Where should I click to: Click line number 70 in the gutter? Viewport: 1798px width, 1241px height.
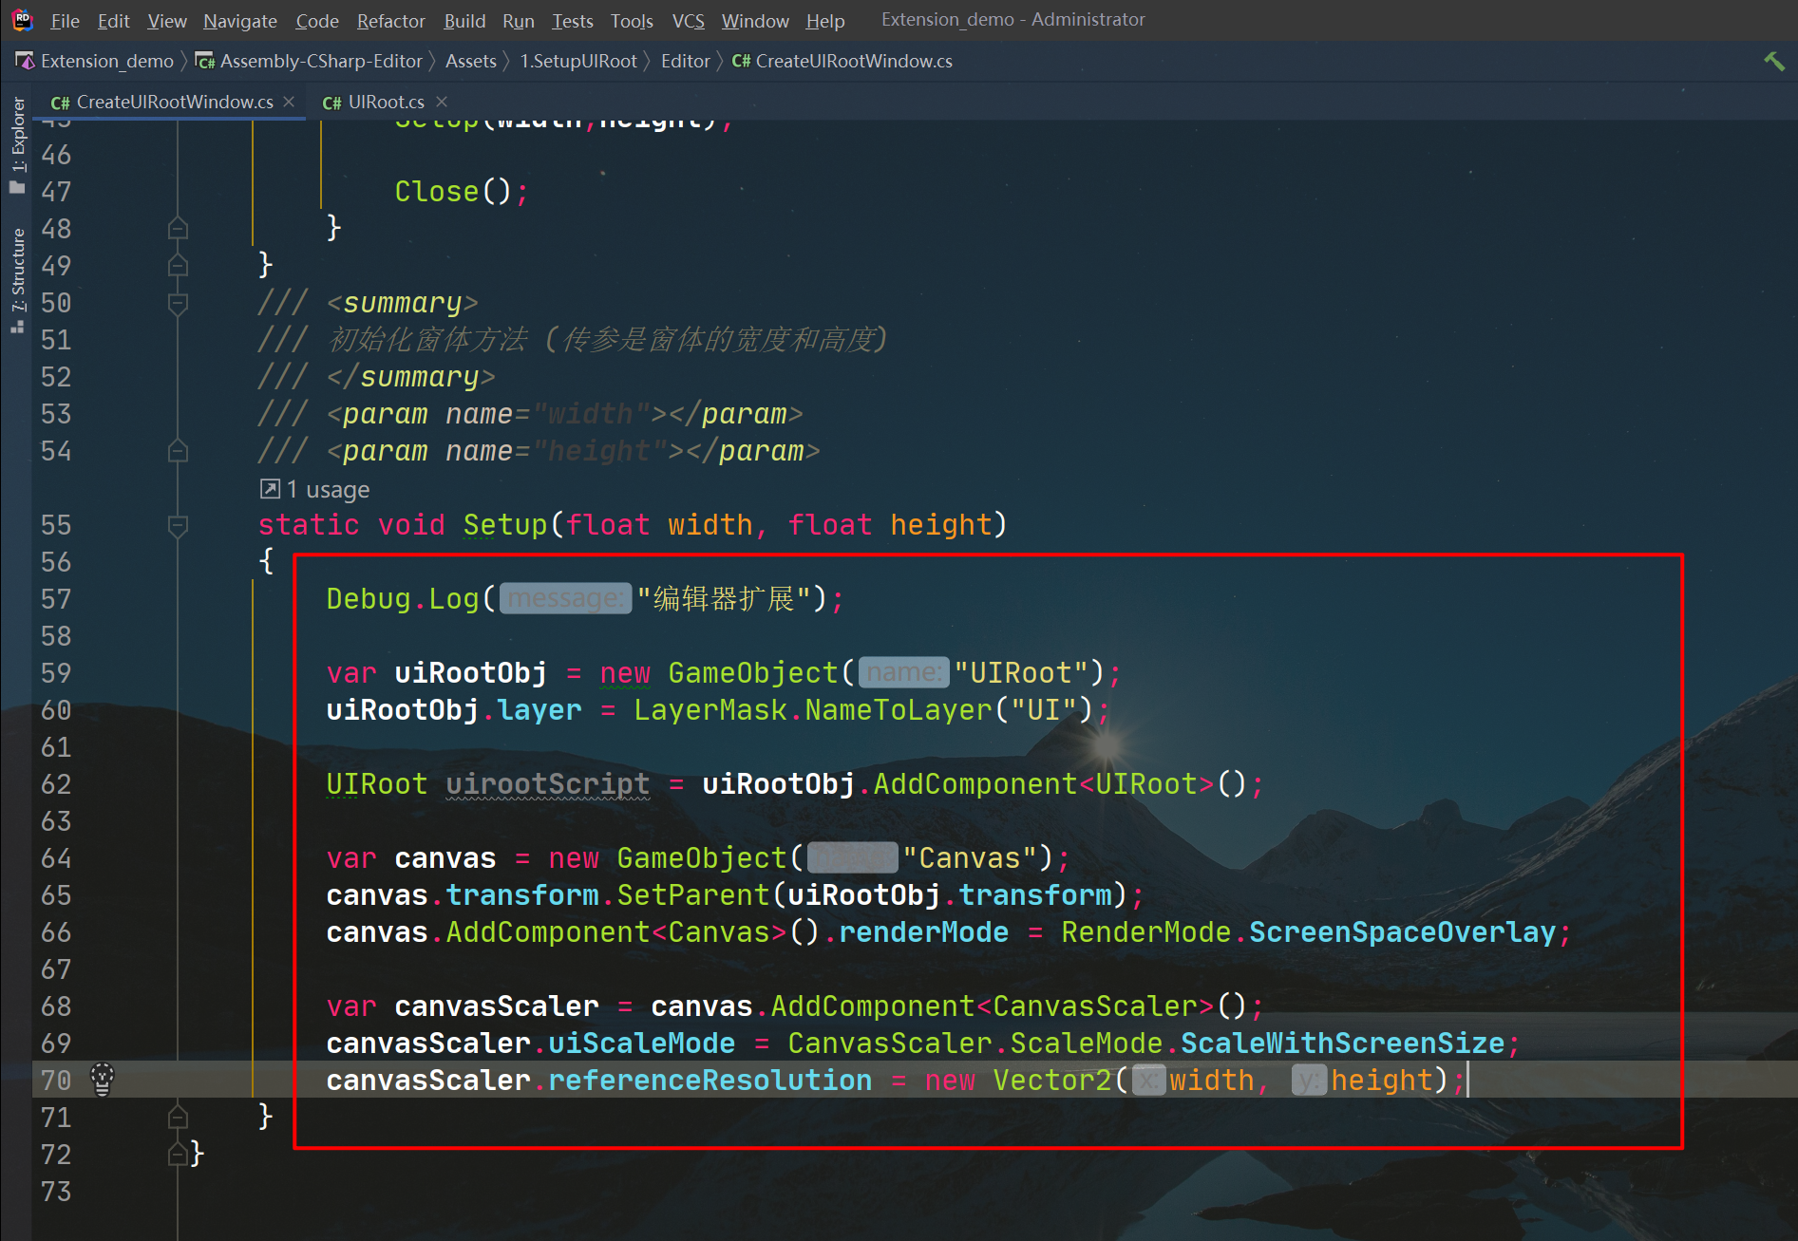point(56,1081)
